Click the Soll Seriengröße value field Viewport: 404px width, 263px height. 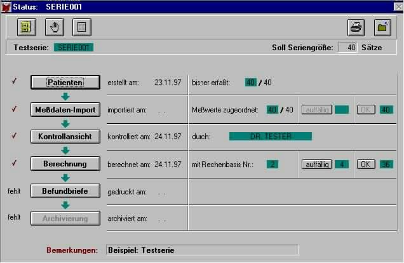pos(347,48)
